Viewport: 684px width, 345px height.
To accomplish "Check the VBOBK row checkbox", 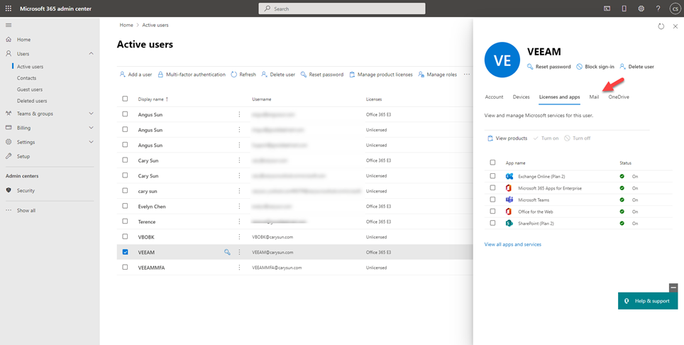I will click(125, 236).
